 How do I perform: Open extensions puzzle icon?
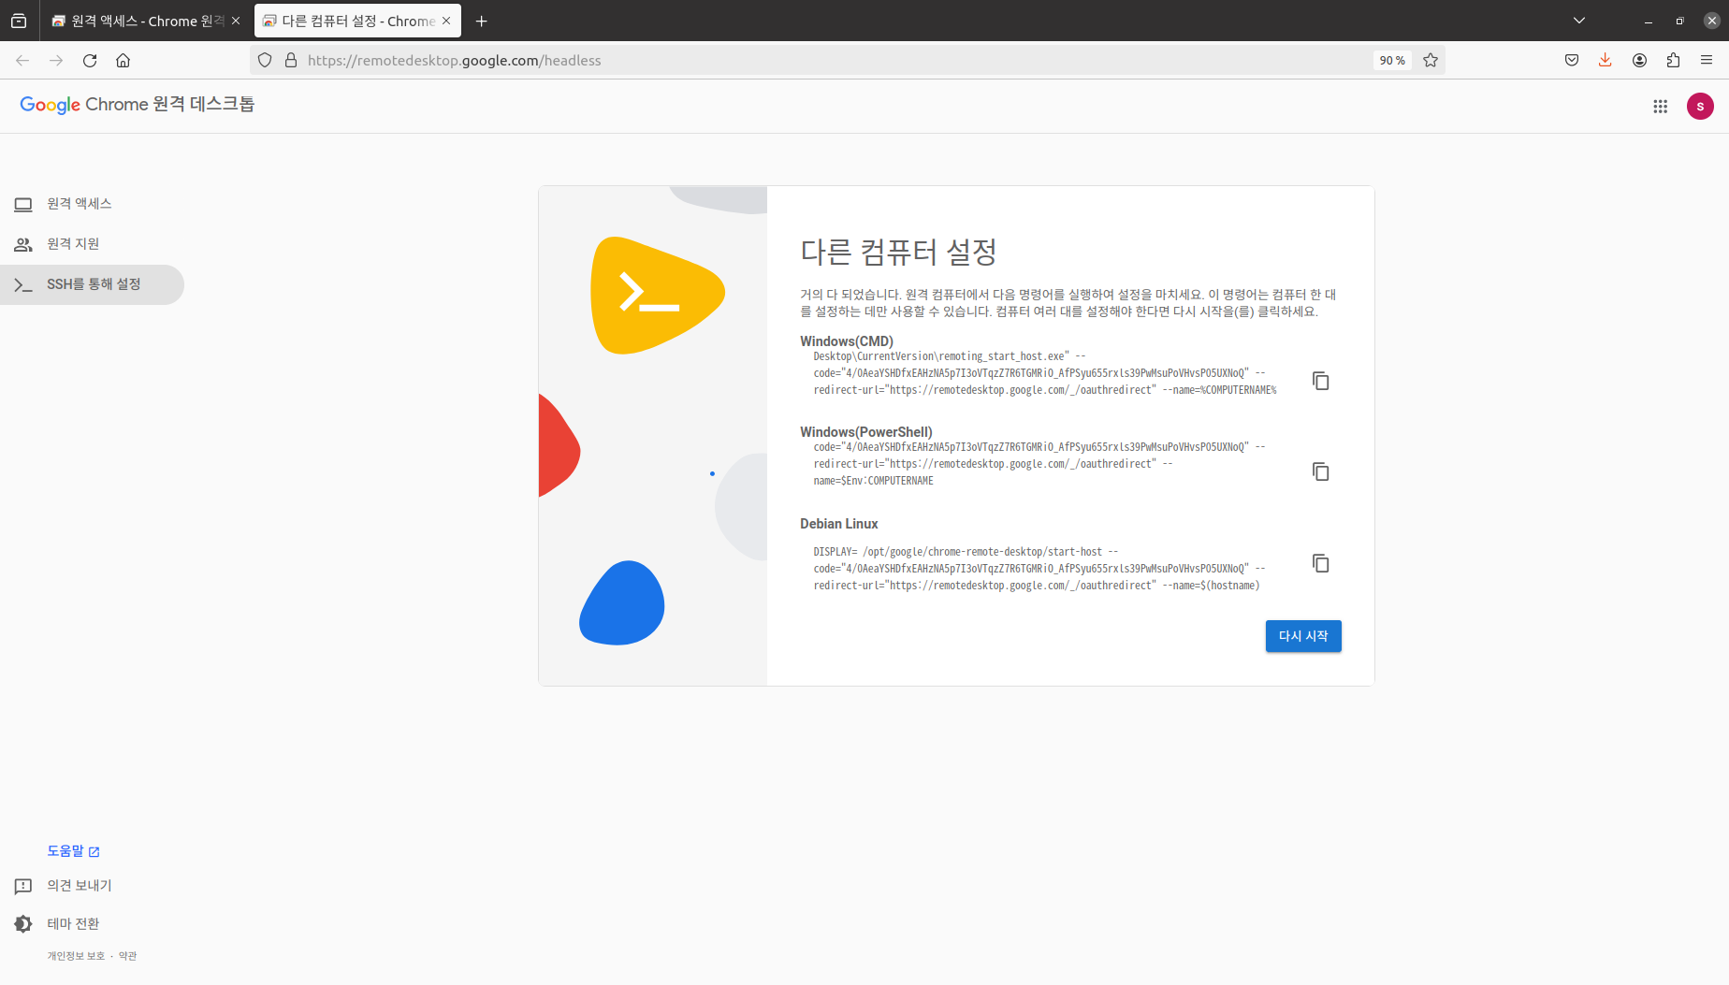pyautogui.click(x=1673, y=61)
